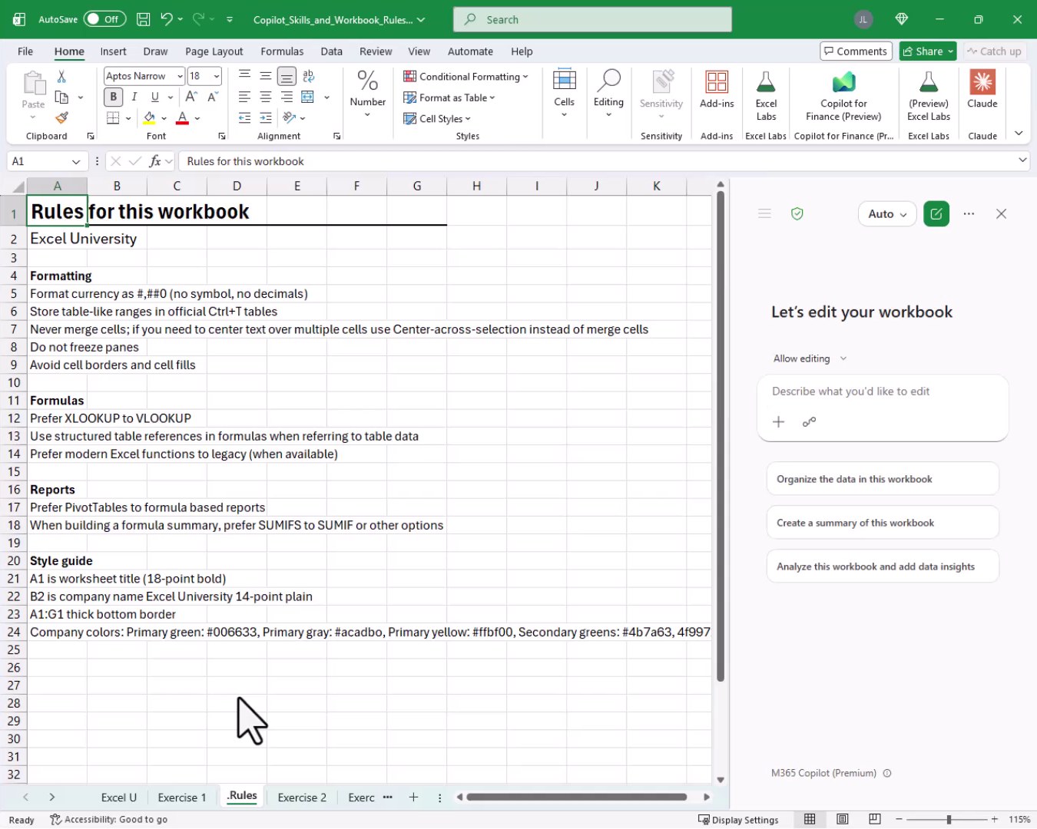This screenshot has width=1037, height=829.
Task: Toggle Underline formatting
Action: [x=154, y=97]
